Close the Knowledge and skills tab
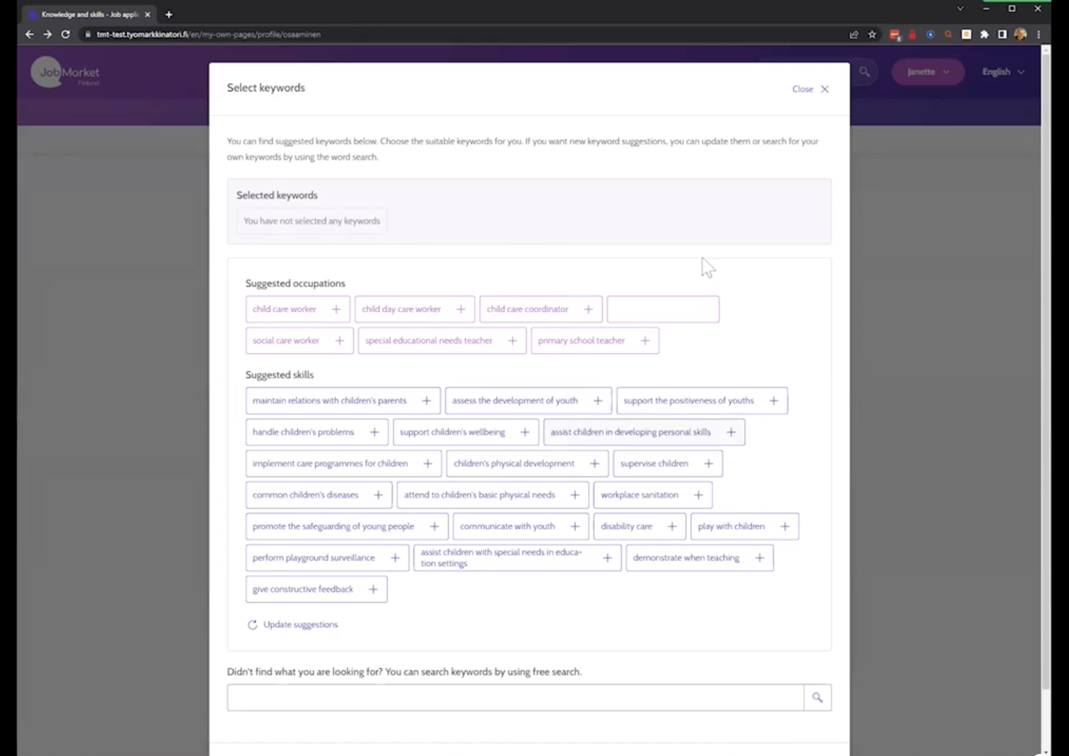 click(148, 14)
